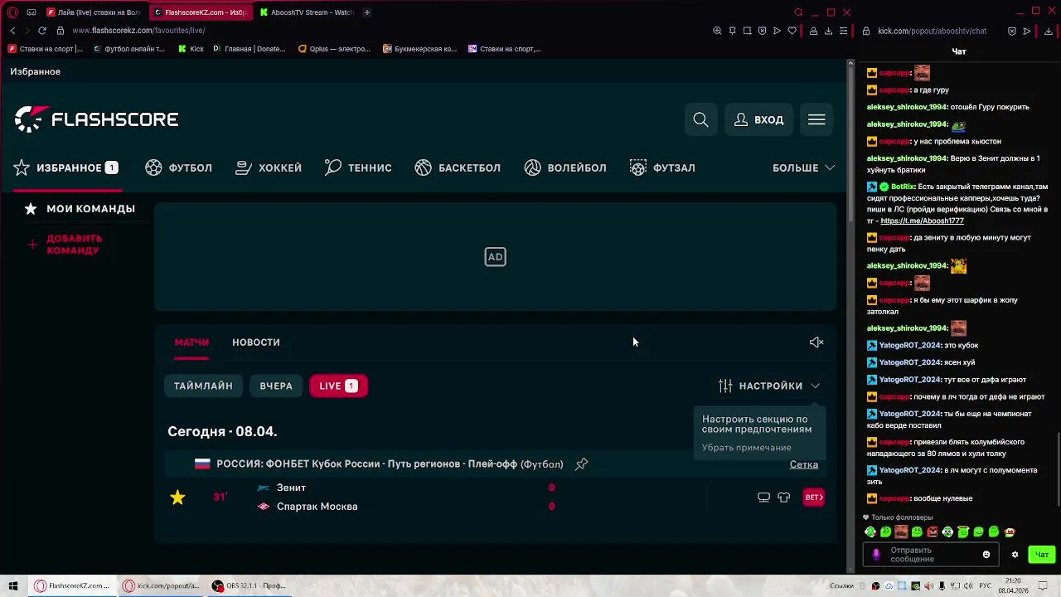The height and width of the screenshot is (597, 1061).
Task: Click the BET badge for Зенит match
Action: coord(814,498)
